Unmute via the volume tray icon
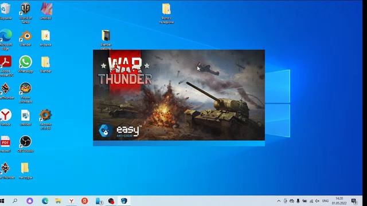 [x=317, y=201]
